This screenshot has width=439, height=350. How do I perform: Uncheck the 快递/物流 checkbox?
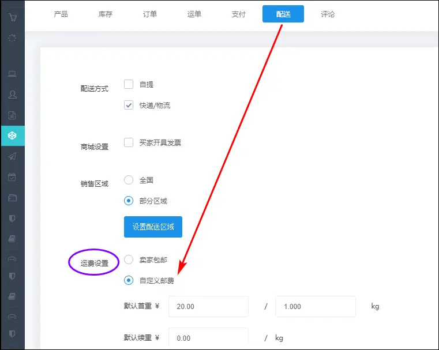coord(129,105)
